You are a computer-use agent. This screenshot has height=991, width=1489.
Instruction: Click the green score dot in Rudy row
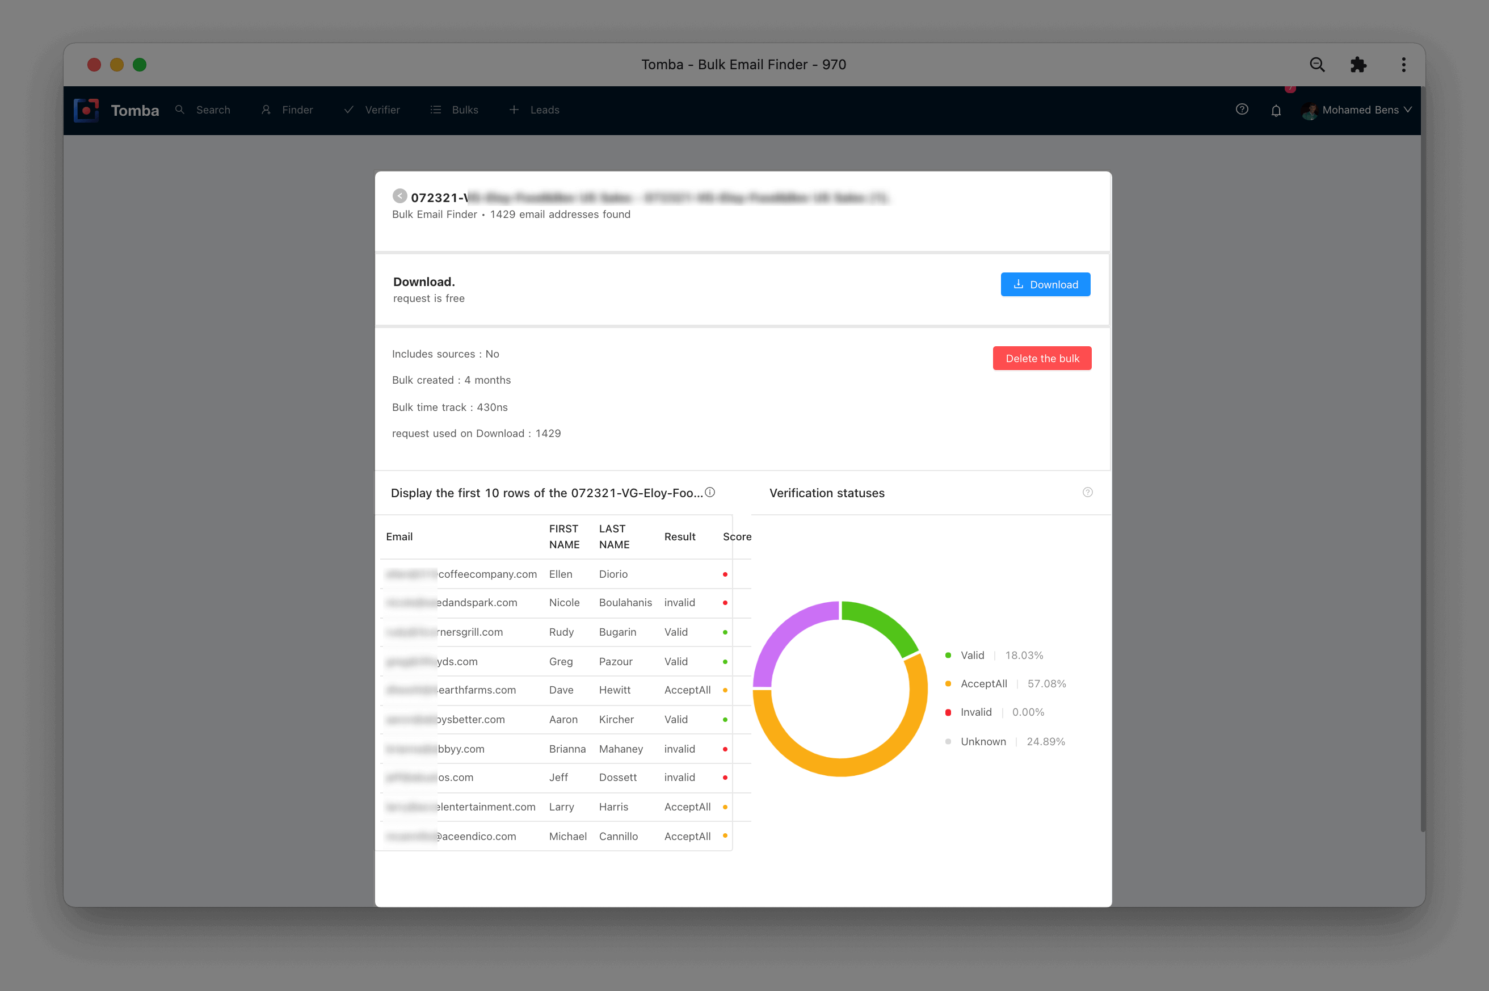pos(725,633)
